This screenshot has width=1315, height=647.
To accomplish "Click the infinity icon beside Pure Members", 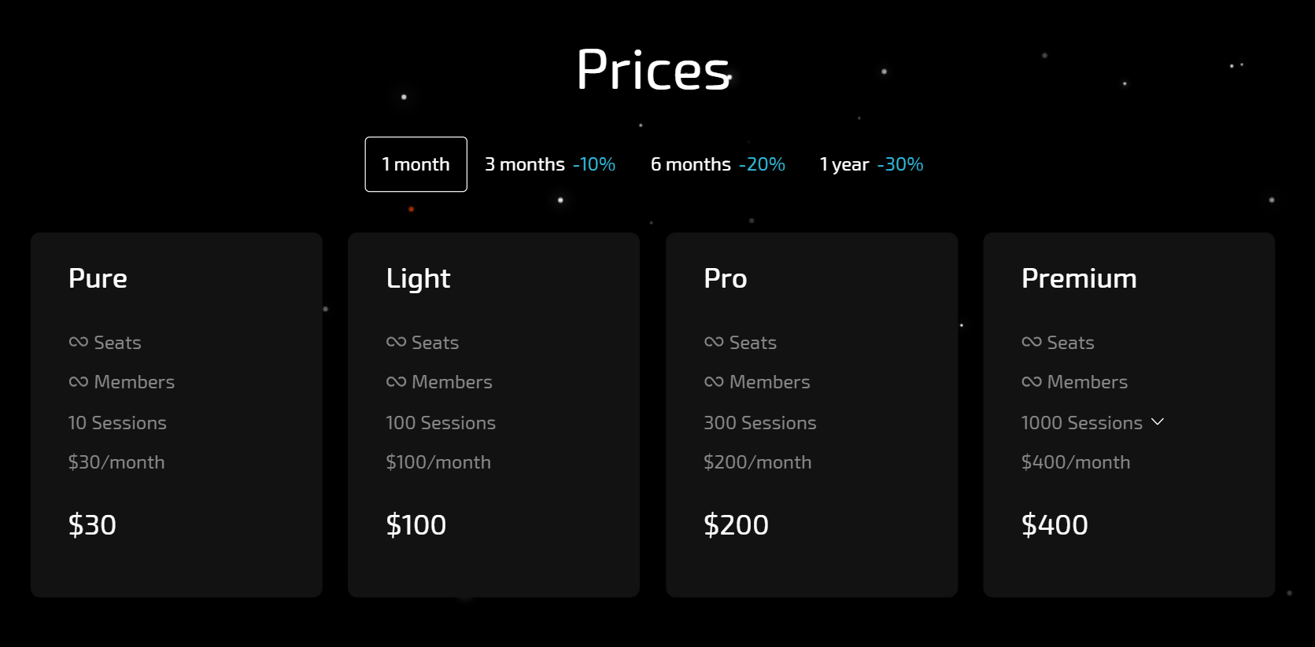I will point(79,382).
